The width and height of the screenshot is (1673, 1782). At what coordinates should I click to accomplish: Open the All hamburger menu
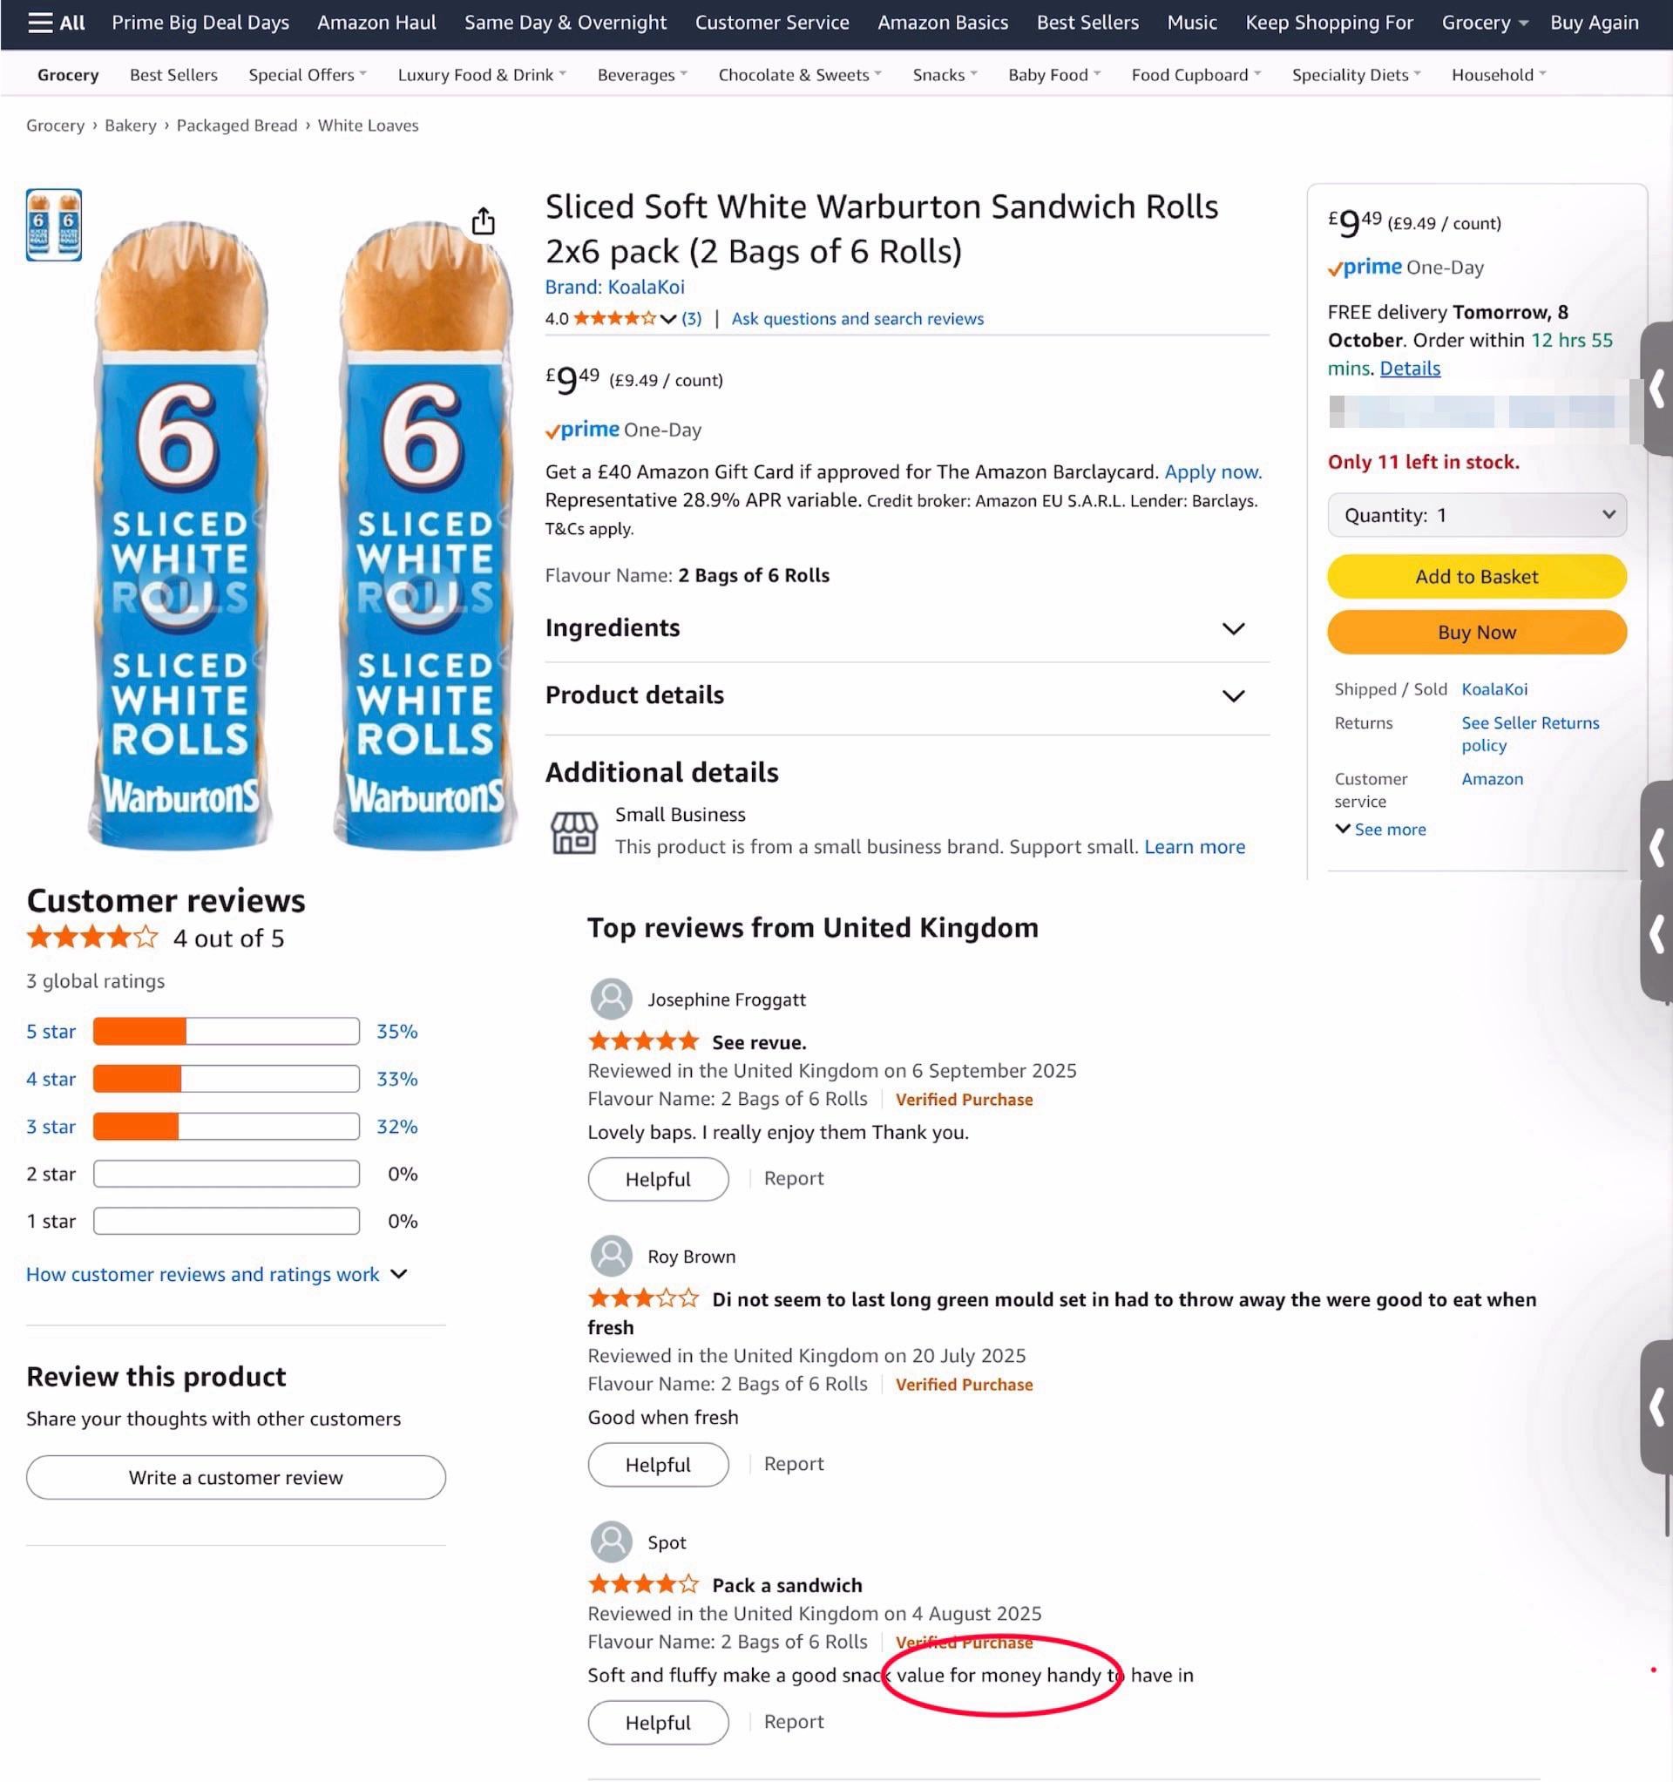(x=56, y=23)
